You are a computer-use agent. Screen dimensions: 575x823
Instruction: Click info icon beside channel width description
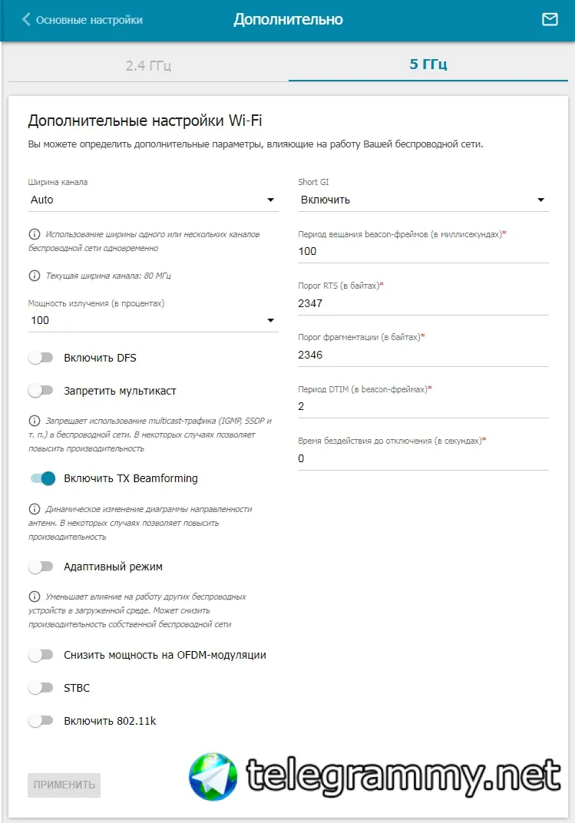[34, 234]
